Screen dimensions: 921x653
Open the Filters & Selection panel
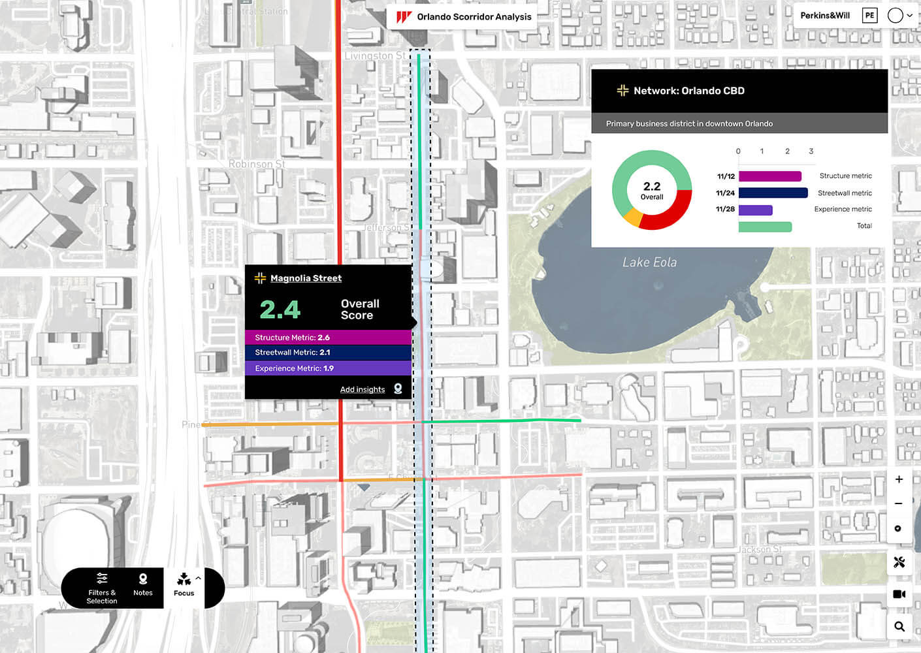(x=102, y=588)
